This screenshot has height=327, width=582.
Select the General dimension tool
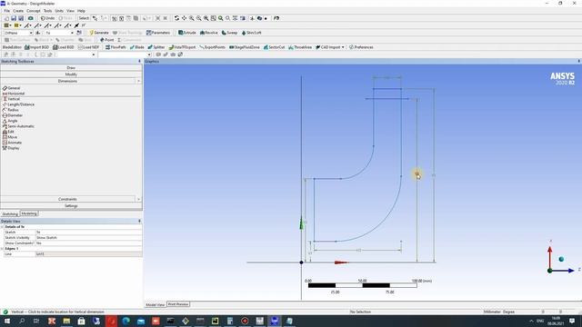click(x=11, y=88)
